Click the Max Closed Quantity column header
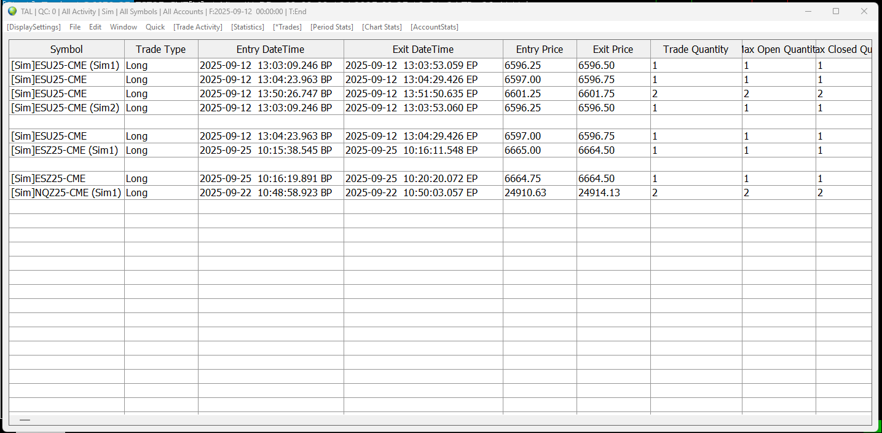 [844, 49]
